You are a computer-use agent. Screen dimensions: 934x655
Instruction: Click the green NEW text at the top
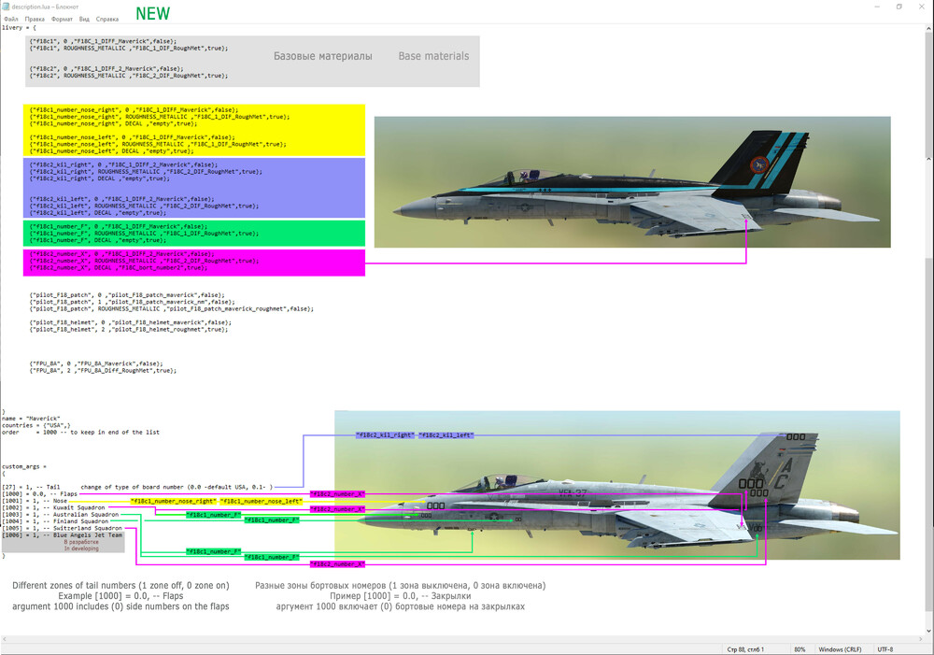pos(152,13)
